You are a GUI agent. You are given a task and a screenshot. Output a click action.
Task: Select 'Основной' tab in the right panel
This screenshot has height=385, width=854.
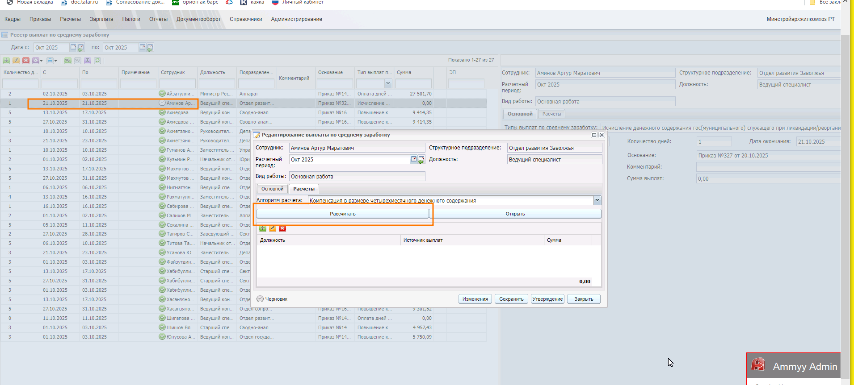(520, 114)
